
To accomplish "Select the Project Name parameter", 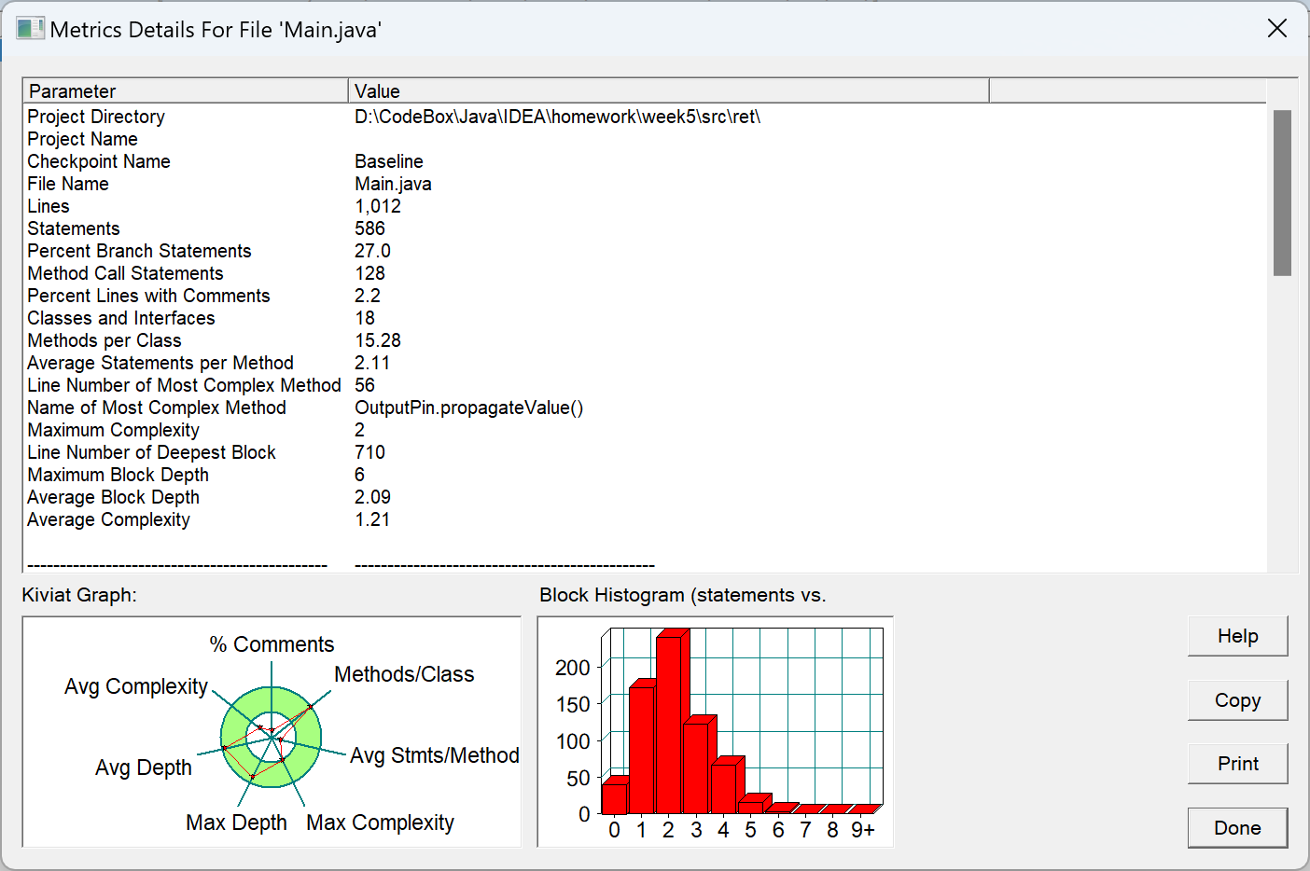I will 82,139.
